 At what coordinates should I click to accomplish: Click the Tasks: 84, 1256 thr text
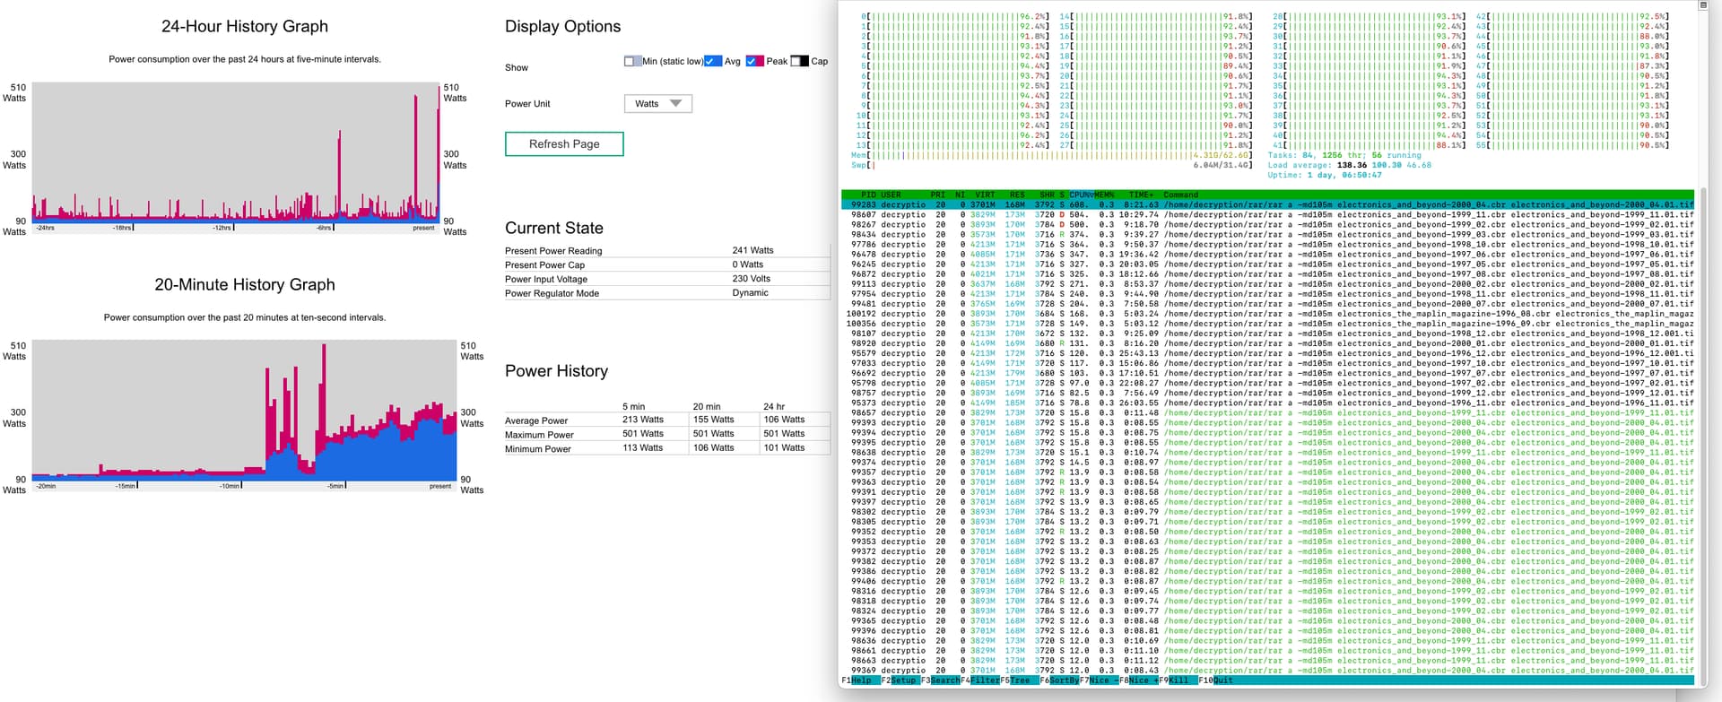[1318, 155]
